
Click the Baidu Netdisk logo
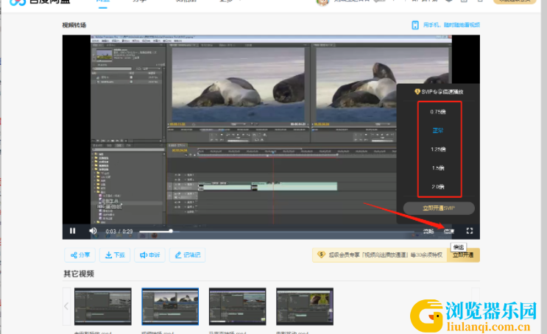click(x=40, y=1)
